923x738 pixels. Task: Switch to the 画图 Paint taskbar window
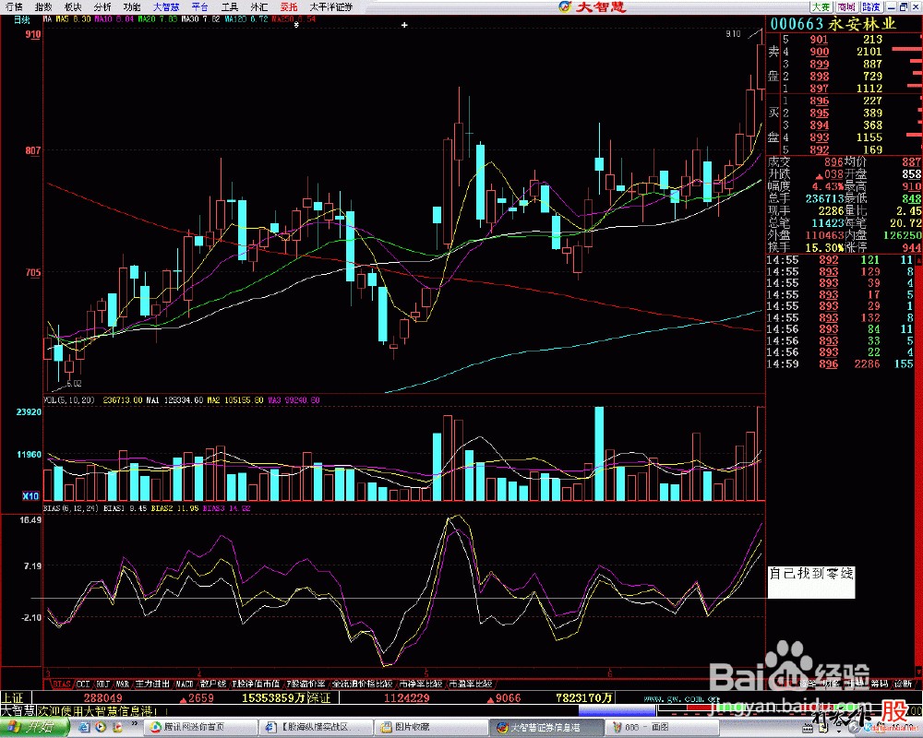[x=663, y=728]
